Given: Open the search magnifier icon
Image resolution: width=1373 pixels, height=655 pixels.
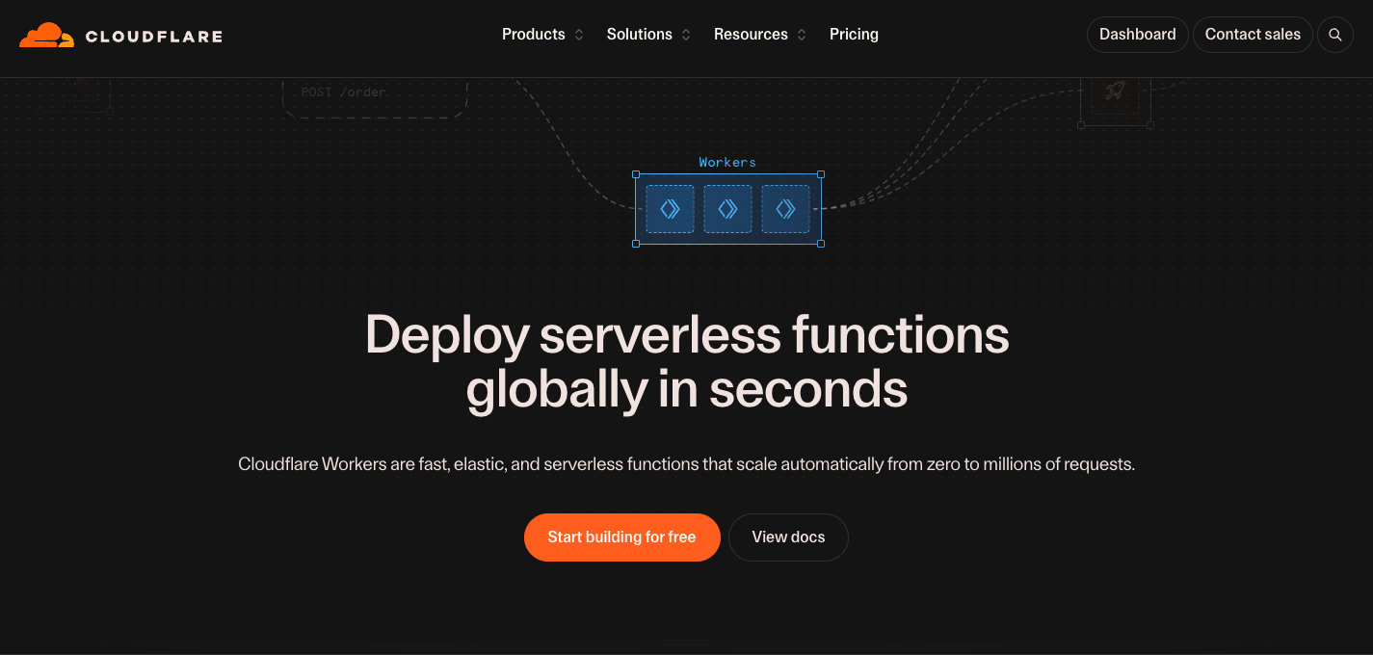Looking at the screenshot, I should 1335,35.
